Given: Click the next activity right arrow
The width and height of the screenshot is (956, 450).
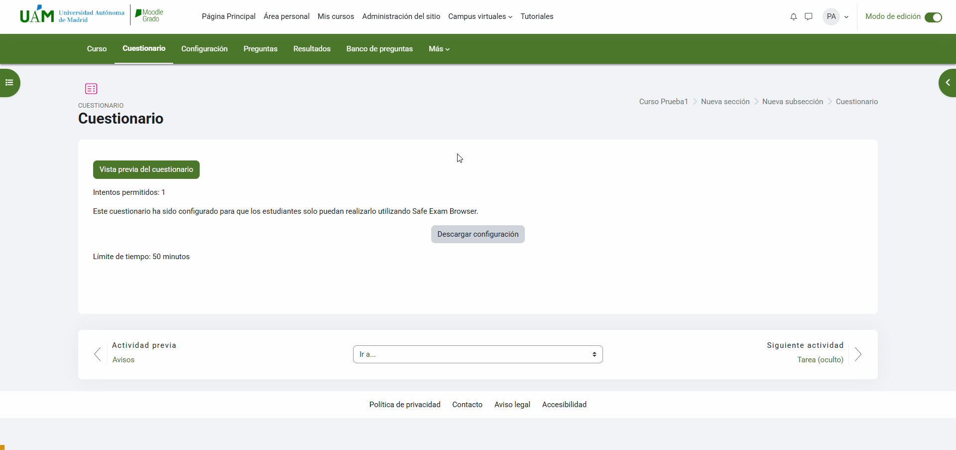Looking at the screenshot, I should [858, 354].
